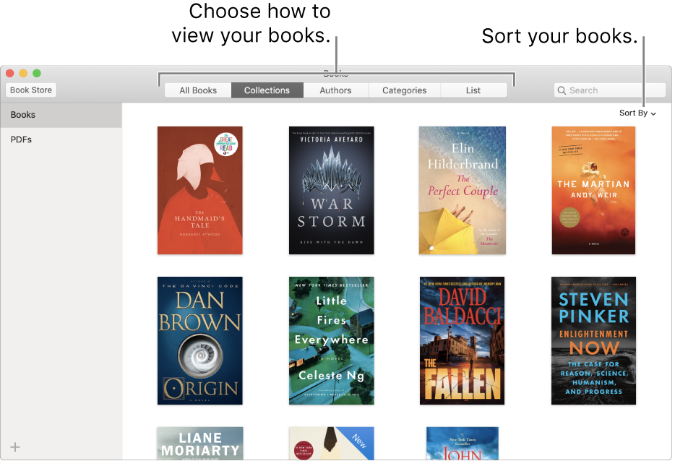
Task: Open The Handmaid's Tale book cover
Action: (199, 190)
